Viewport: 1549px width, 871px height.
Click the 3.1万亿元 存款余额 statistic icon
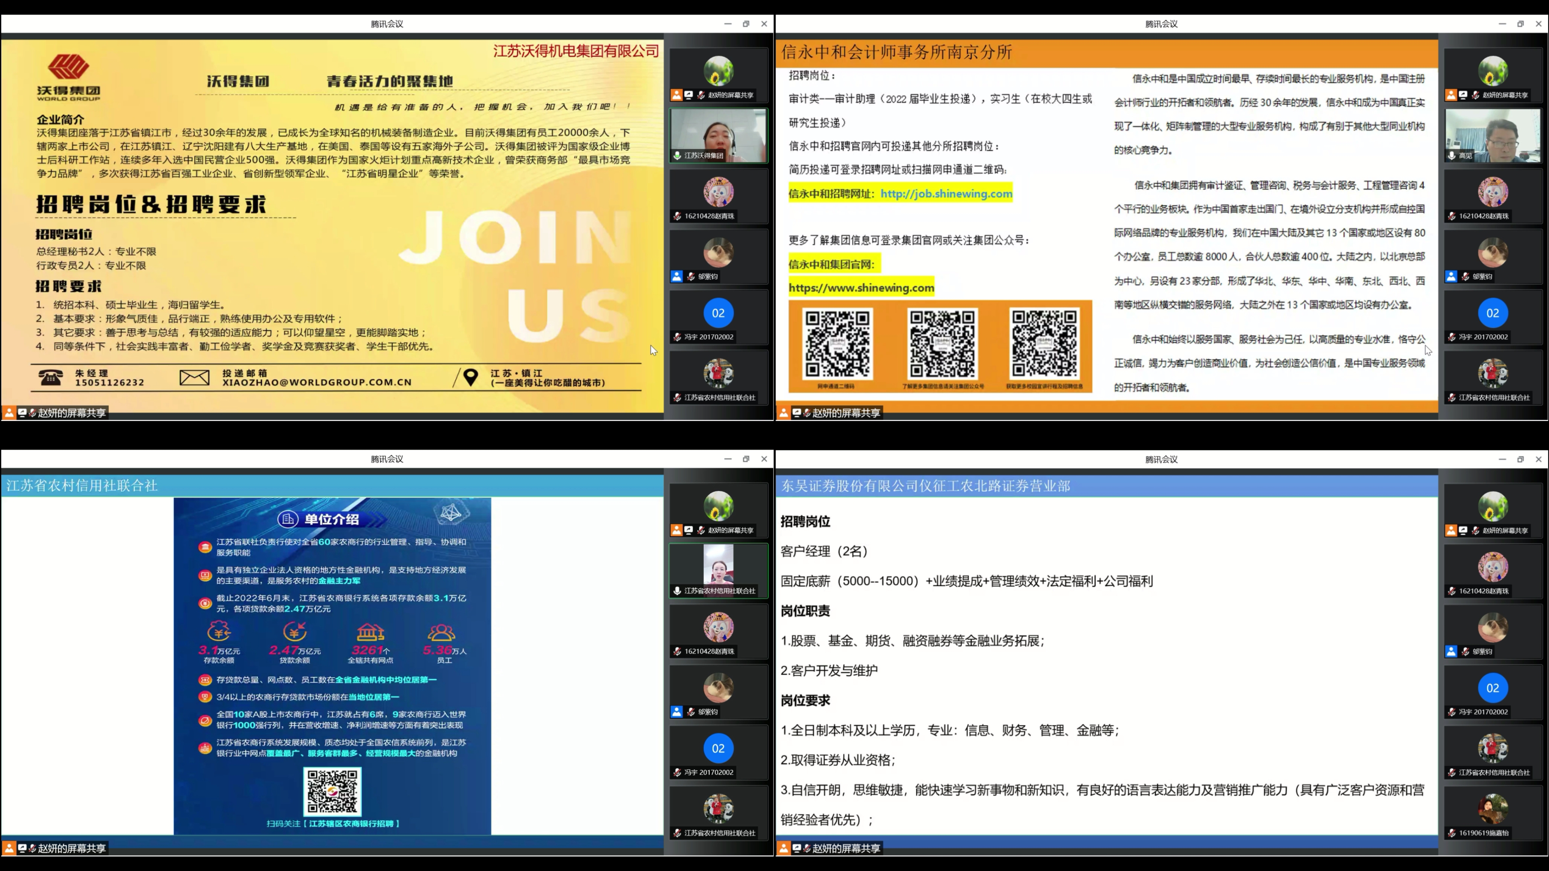pos(219,632)
